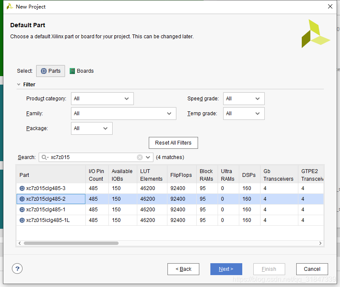Collapse the Filter section
Viewport: 340px width, 287px height.
[x=19, y=84]
